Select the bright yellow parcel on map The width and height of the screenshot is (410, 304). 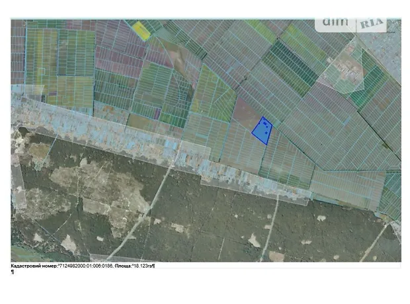[140, 29]
